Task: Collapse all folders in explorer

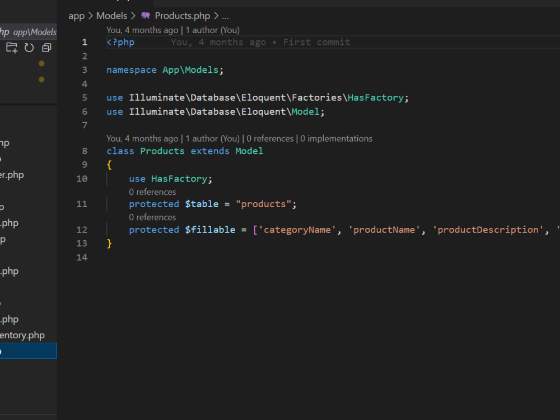Action: click(47, 48)
